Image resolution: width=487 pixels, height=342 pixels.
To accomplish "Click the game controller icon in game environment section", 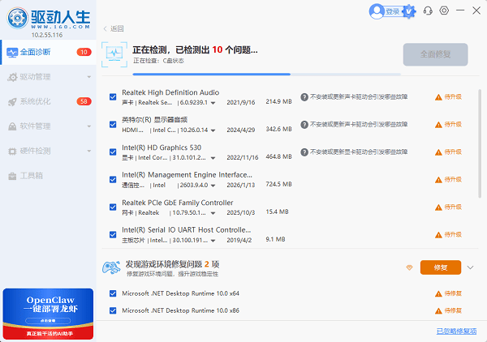I will point(111,267).
